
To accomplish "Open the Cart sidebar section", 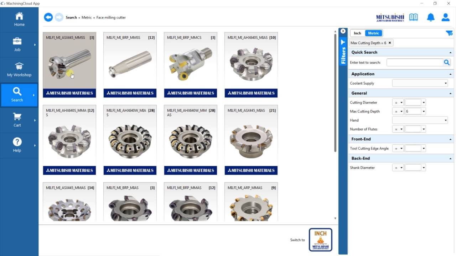I will click(19, 120).
